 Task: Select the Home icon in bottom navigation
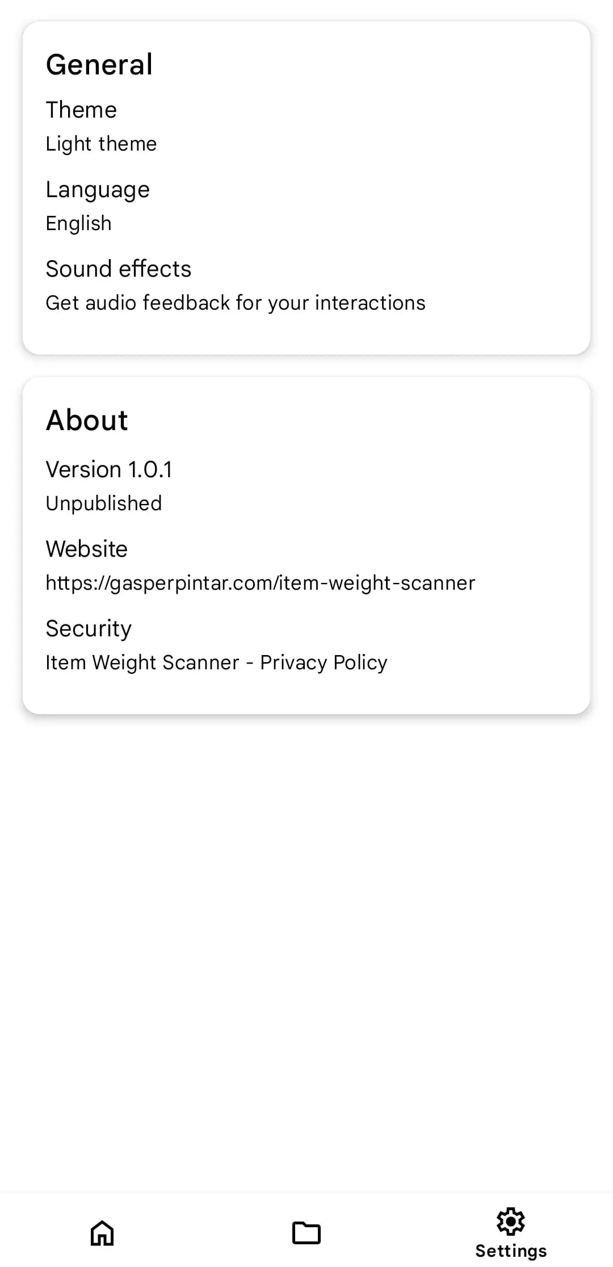[x=103, y=1233]
